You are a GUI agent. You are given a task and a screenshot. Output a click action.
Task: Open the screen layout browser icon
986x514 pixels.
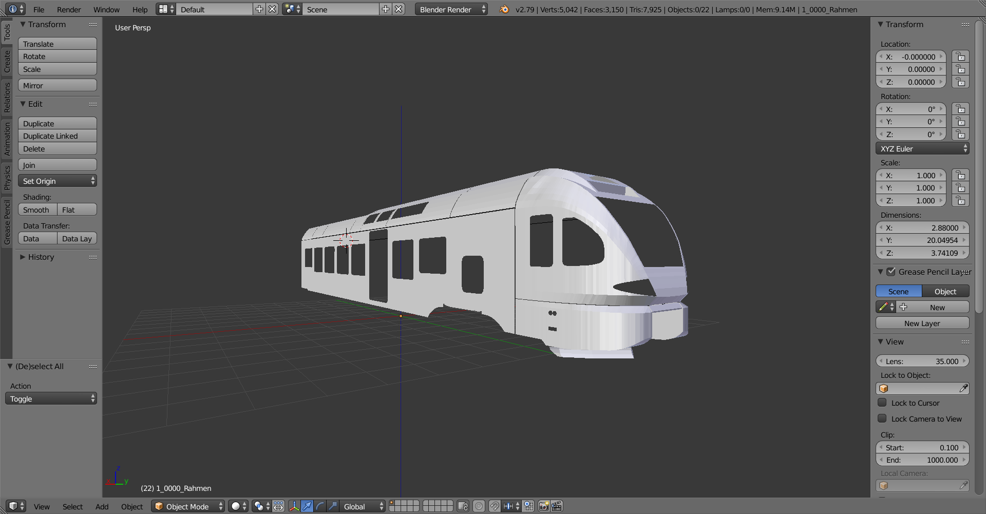[165, 9]
